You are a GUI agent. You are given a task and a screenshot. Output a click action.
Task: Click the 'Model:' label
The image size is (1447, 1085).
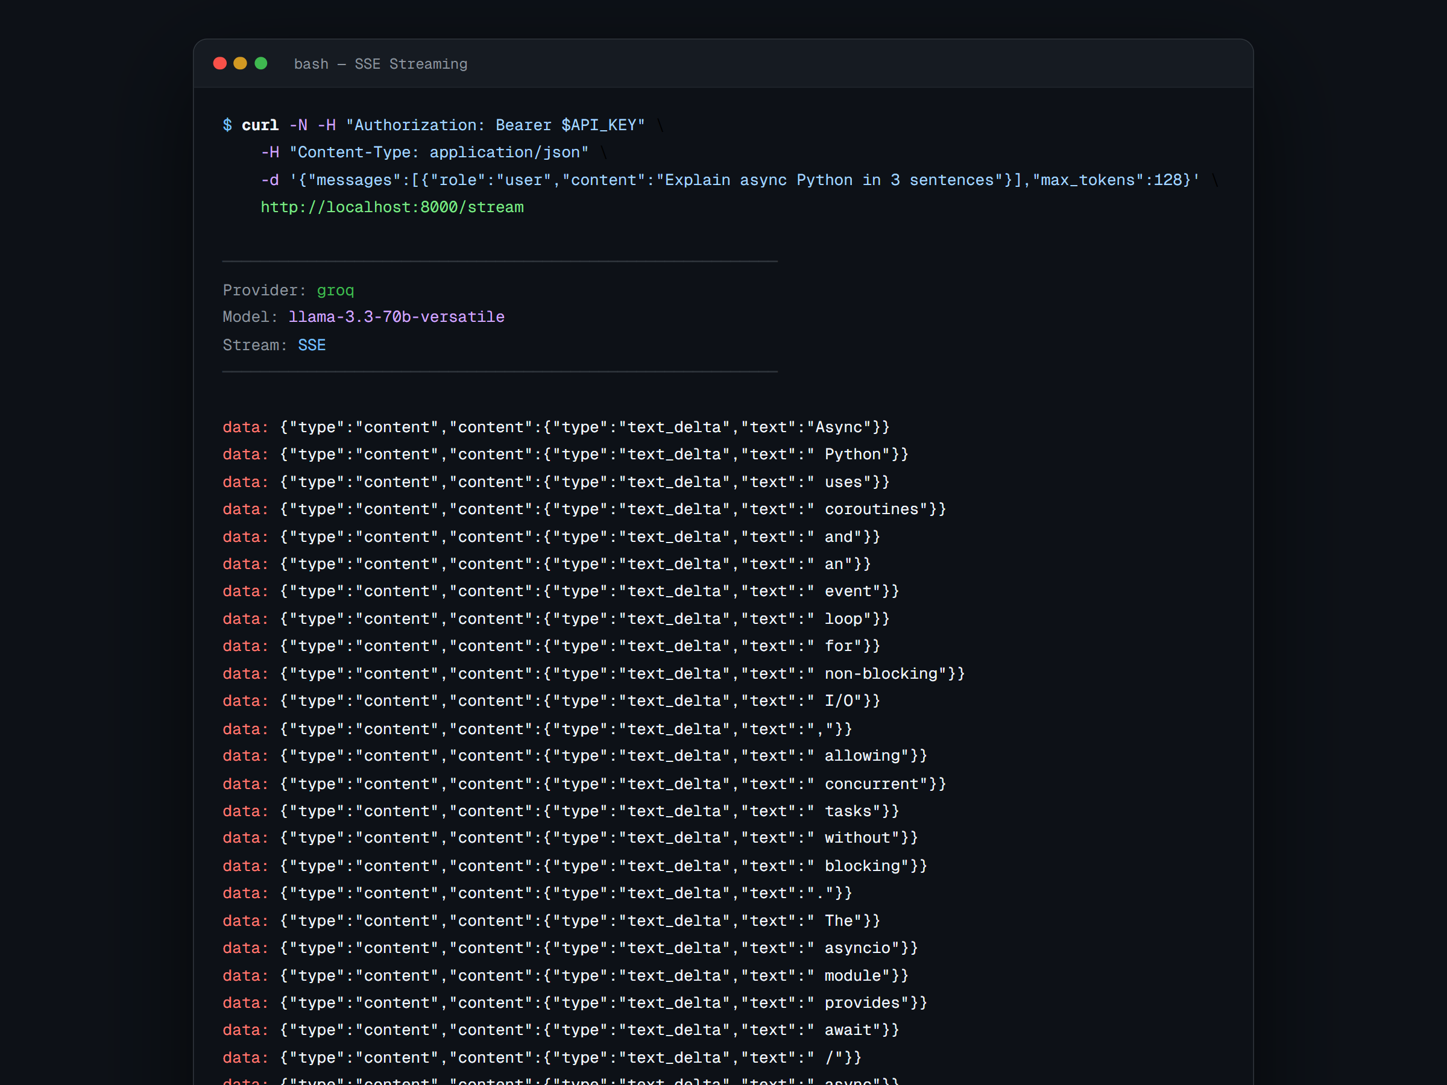click(x=251, y=317)
